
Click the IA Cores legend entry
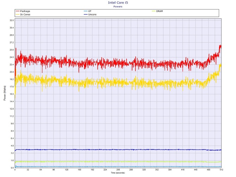tap(23, 14)
